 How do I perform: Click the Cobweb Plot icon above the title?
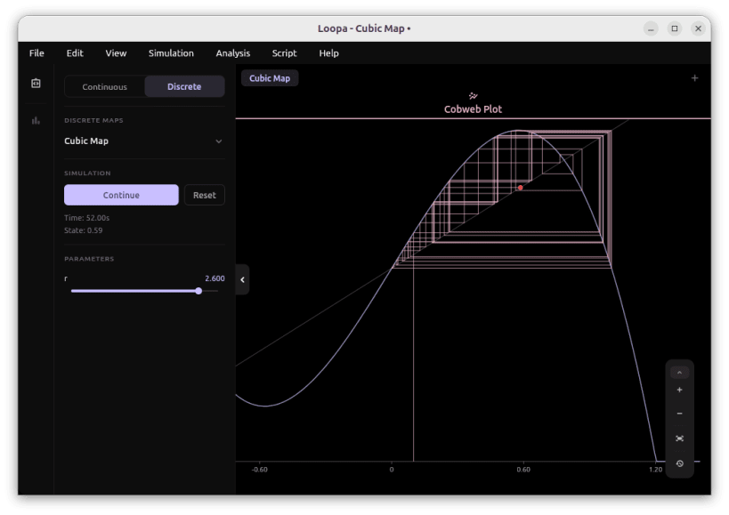473,96
